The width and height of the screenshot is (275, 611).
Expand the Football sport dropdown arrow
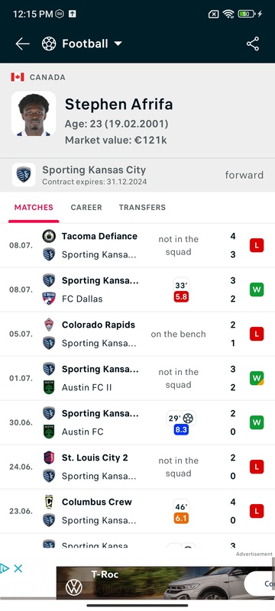[x=118, y=44]
